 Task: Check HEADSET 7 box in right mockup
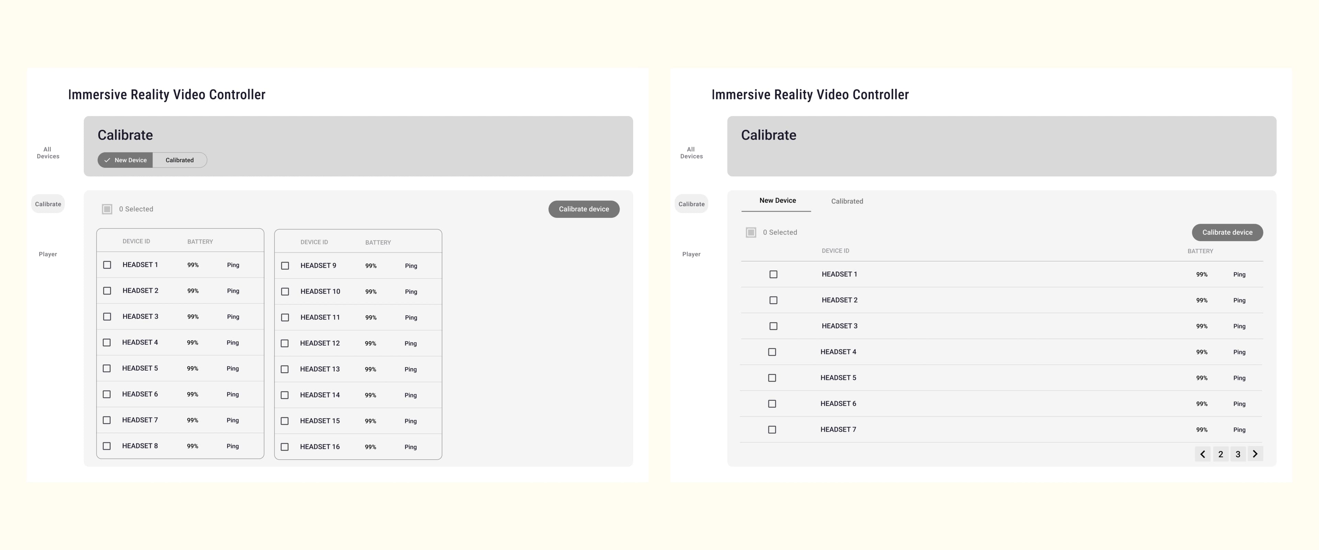pyautogui.click(x=772, y=430)
